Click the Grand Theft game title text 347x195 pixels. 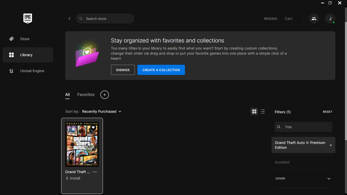[78, 172]
